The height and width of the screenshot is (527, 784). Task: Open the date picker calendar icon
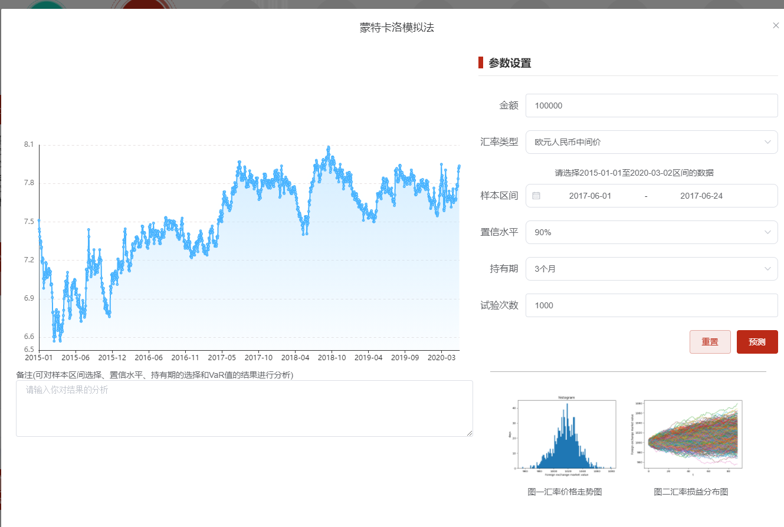537,195
